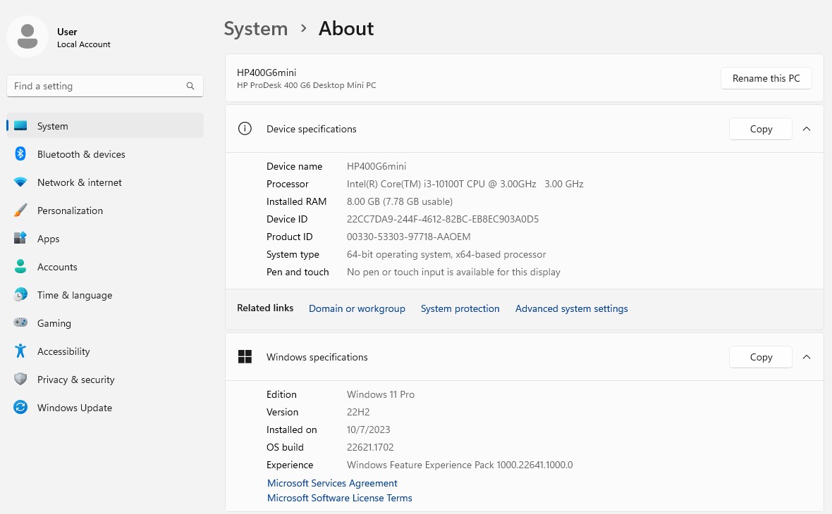Viewport: 832px width, 514px height.
Task: Open Domain or workgroup link
Action: click(357, 308)
